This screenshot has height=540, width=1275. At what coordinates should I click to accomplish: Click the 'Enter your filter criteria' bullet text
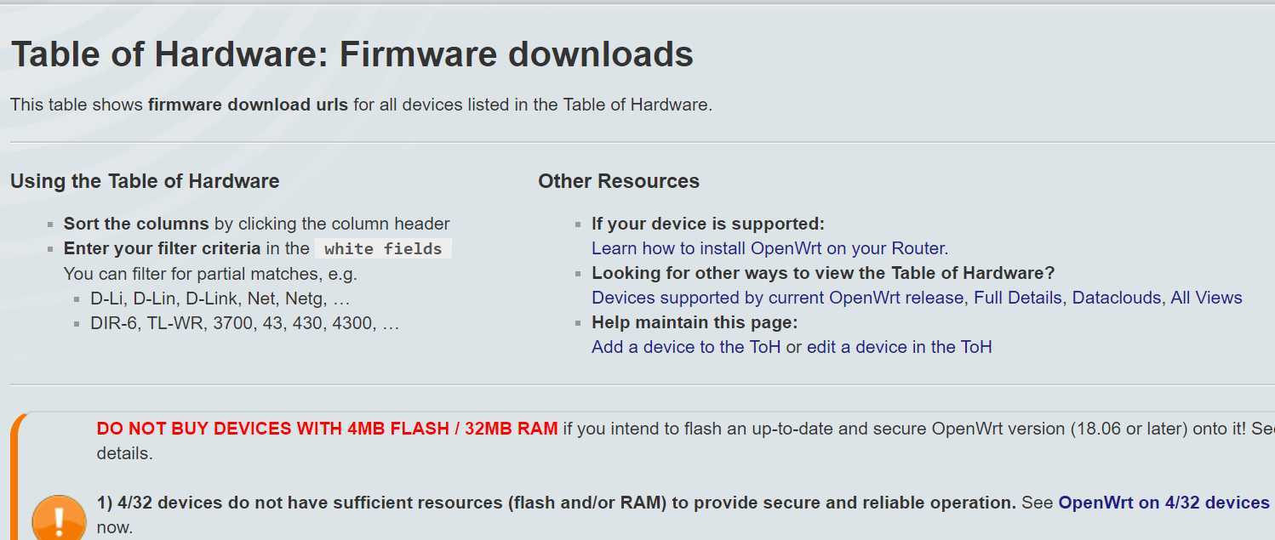click(163, 248)
